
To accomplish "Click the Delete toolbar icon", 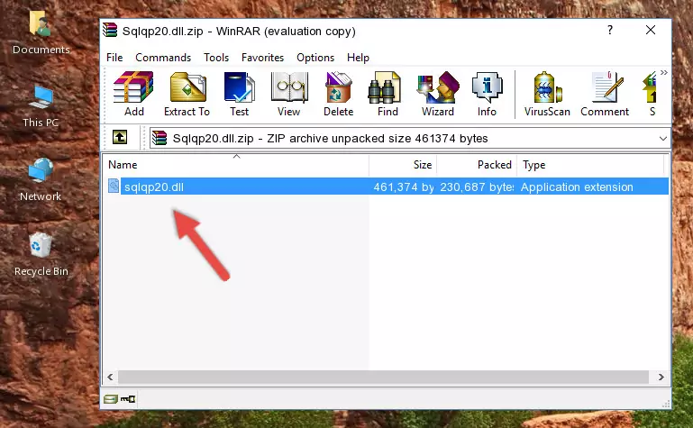I will tap(339, 94).
